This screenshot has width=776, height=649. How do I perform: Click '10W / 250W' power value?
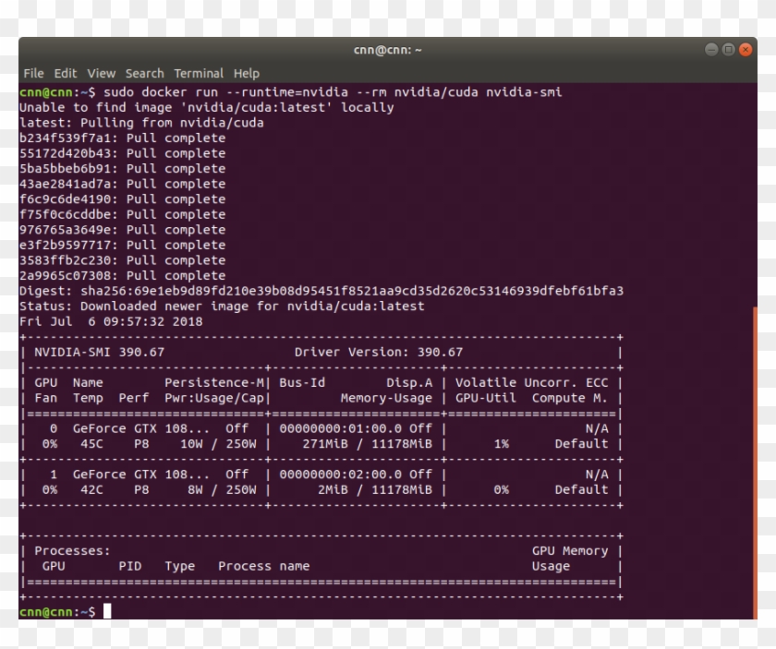(218, 444)
